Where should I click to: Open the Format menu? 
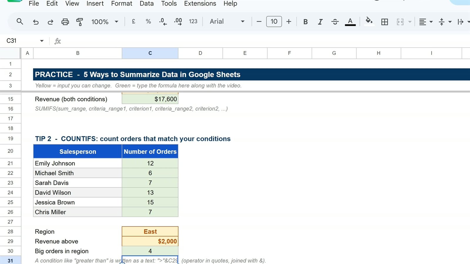tap(122, 4)
